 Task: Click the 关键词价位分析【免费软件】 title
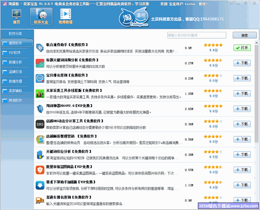tap(69, 152)
